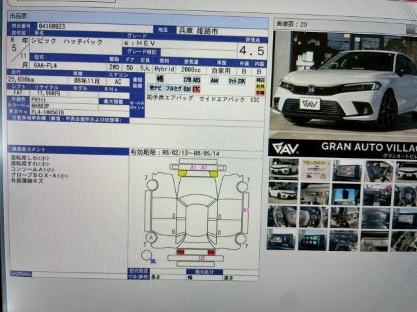Click the AW alloy wheel icon
The image size is (417, 312).
tap(214, 80)
